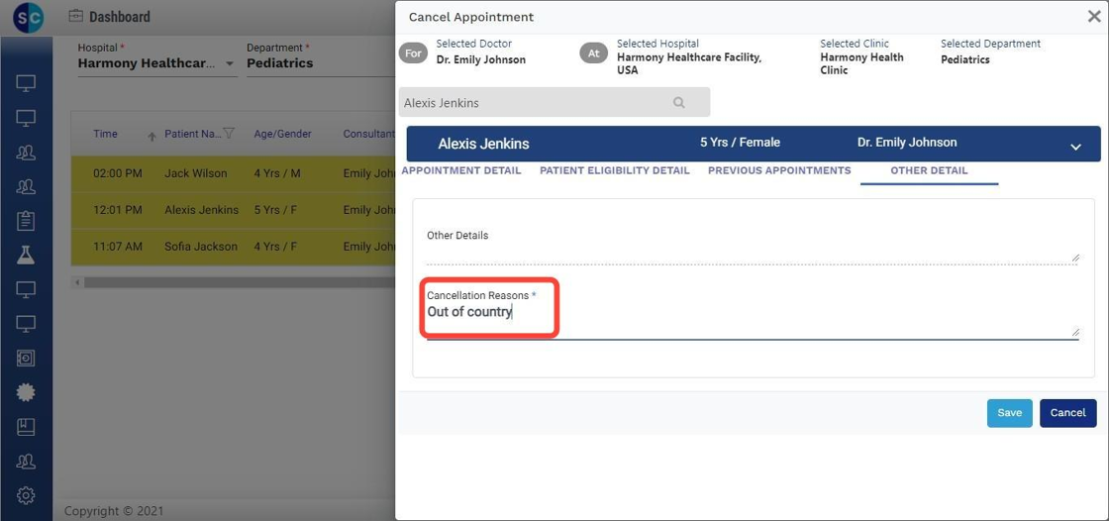The height and width of the screenshot is (521, 1109).
Task: Open the topmost monitor icon in sidebar
Action: tap(26, 83)
